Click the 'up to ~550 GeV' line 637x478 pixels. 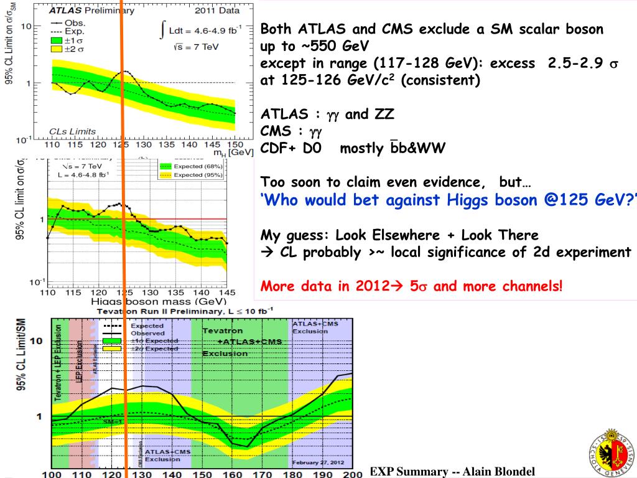(x=314, y=46)
